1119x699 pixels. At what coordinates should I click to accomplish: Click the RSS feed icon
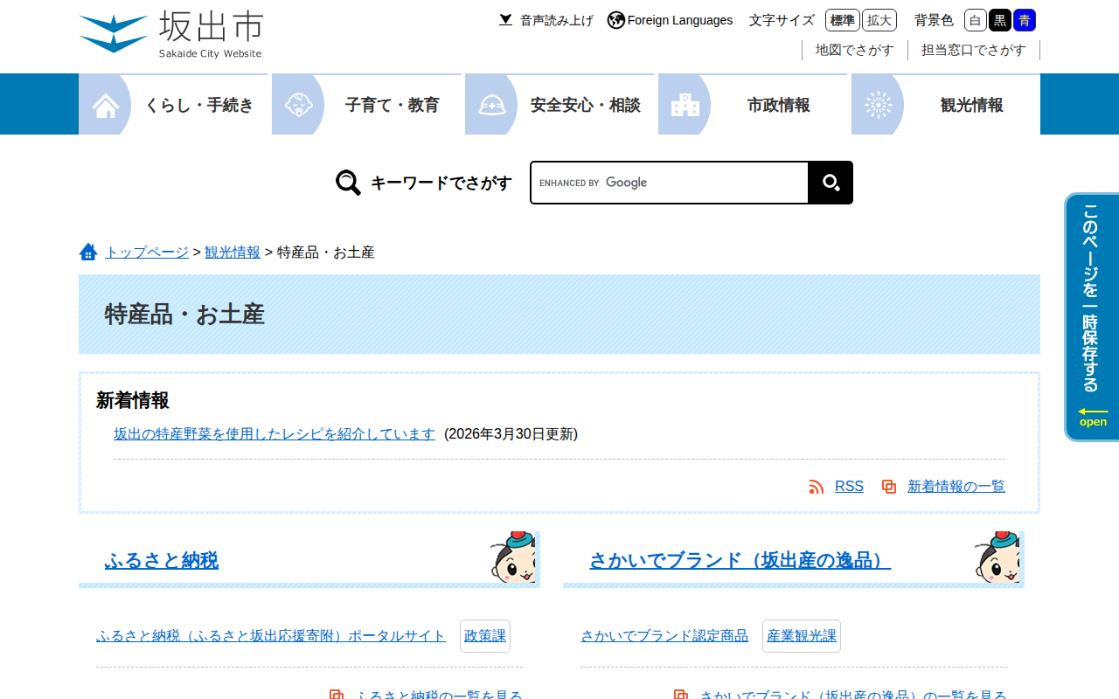(817, 487)
